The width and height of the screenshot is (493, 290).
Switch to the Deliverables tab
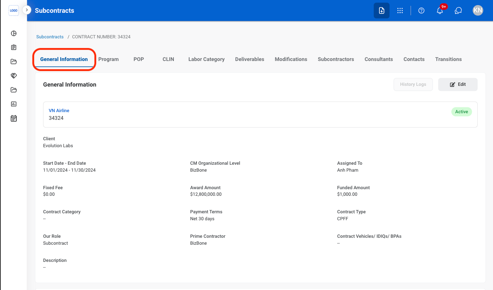pos(250,59)
